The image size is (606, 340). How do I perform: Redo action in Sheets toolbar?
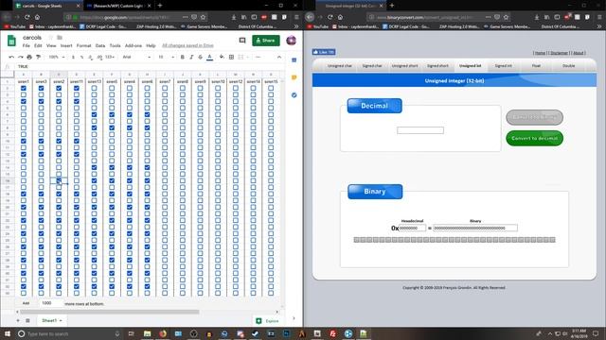pyautogui.click(x=20, y=57)
